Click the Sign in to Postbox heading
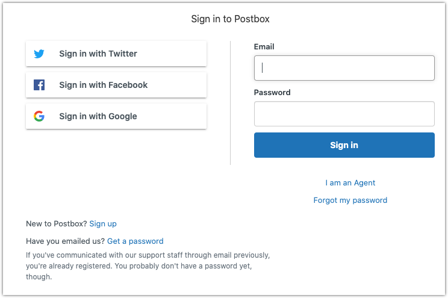 click(x=230, y=19)
